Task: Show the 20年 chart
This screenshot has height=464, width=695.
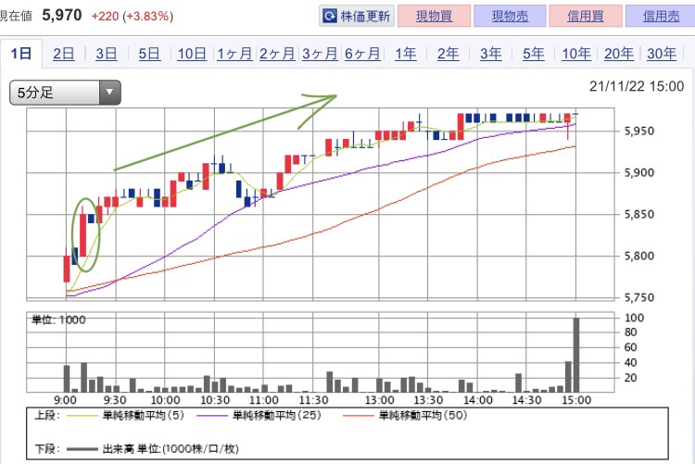Action: [x=619, y=54]
